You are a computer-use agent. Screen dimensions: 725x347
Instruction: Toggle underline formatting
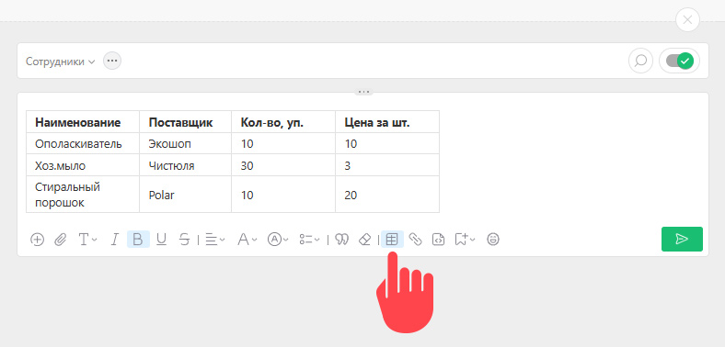click(161, 240)
